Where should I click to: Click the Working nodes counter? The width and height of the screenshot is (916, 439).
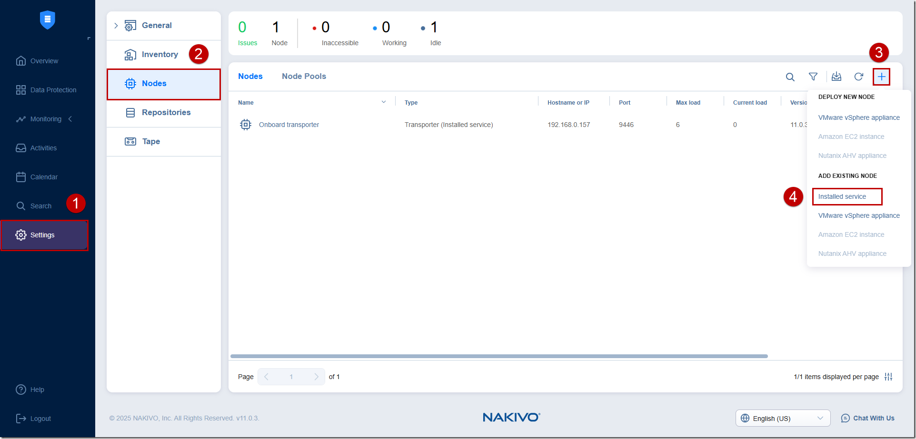coord(390,33)
